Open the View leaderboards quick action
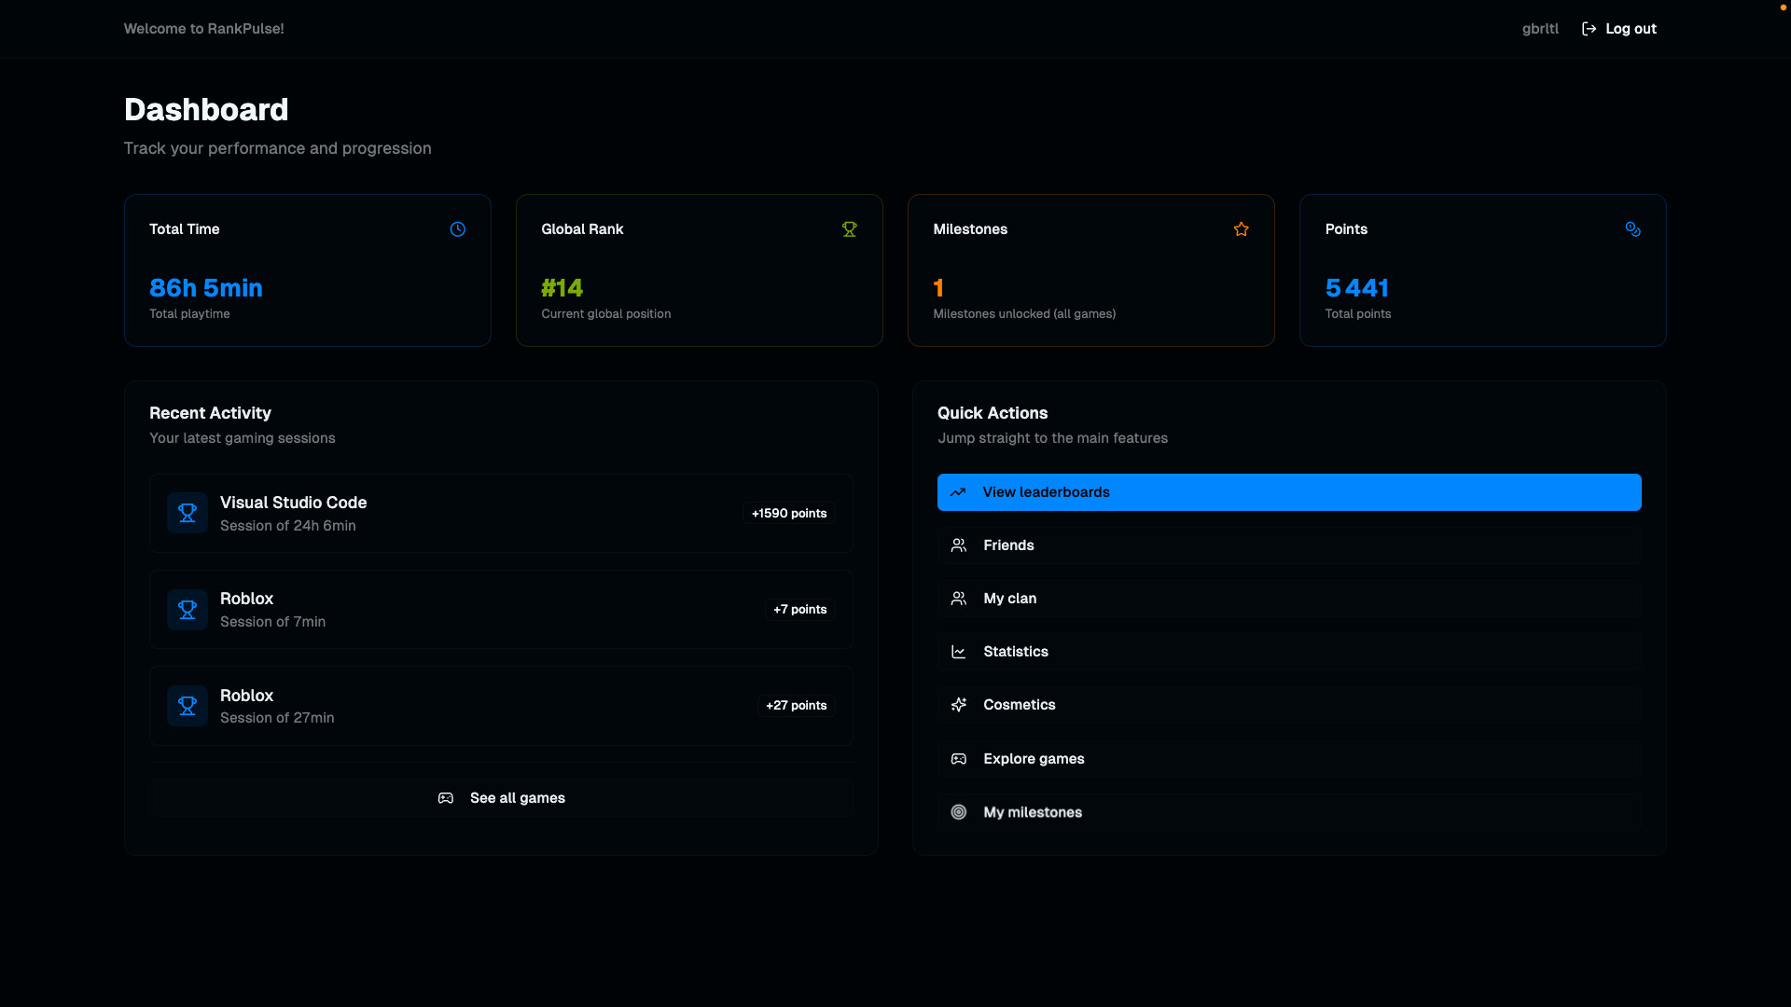1791x1007 pixels. click(x=1289, y=491)
